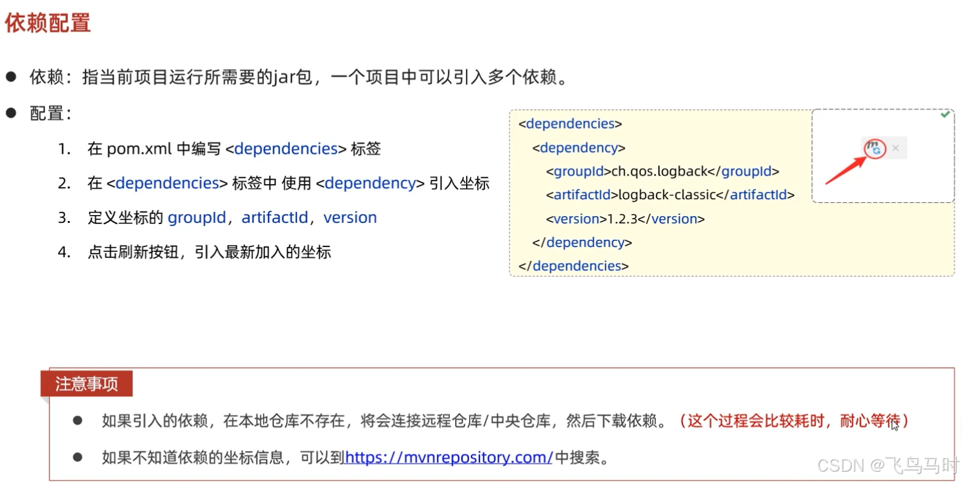Image resolution: width=962 pixels, height=482 pixels.
Task: Click the closing </dependencies> tag
Action: [573, 266]
